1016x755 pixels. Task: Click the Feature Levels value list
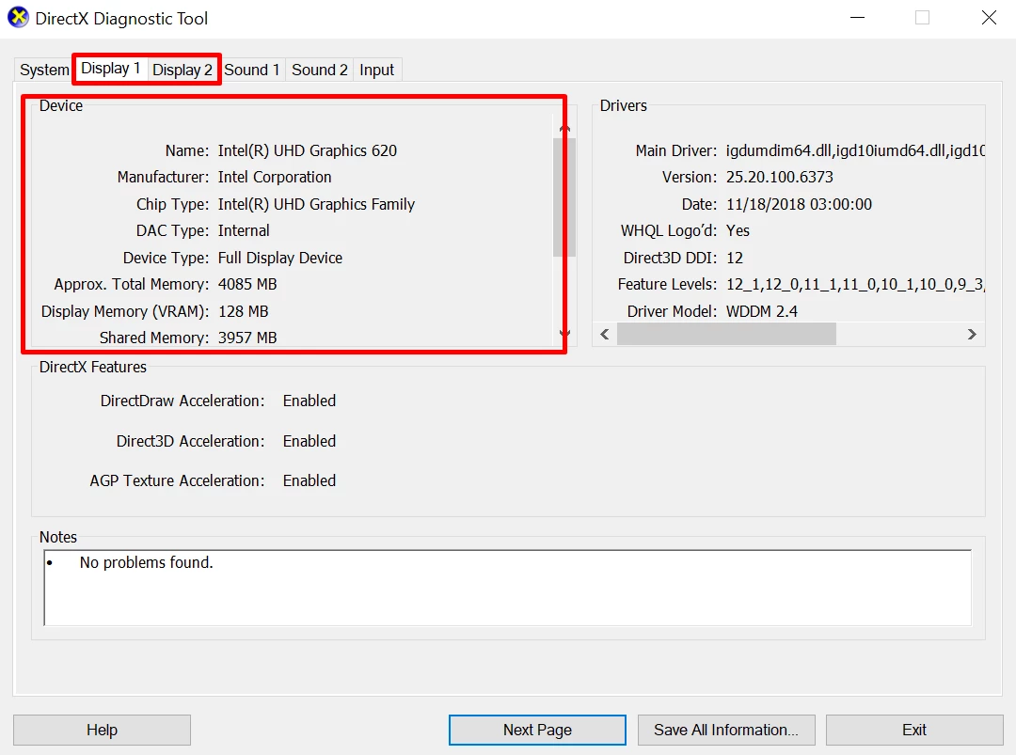(855, 285)
